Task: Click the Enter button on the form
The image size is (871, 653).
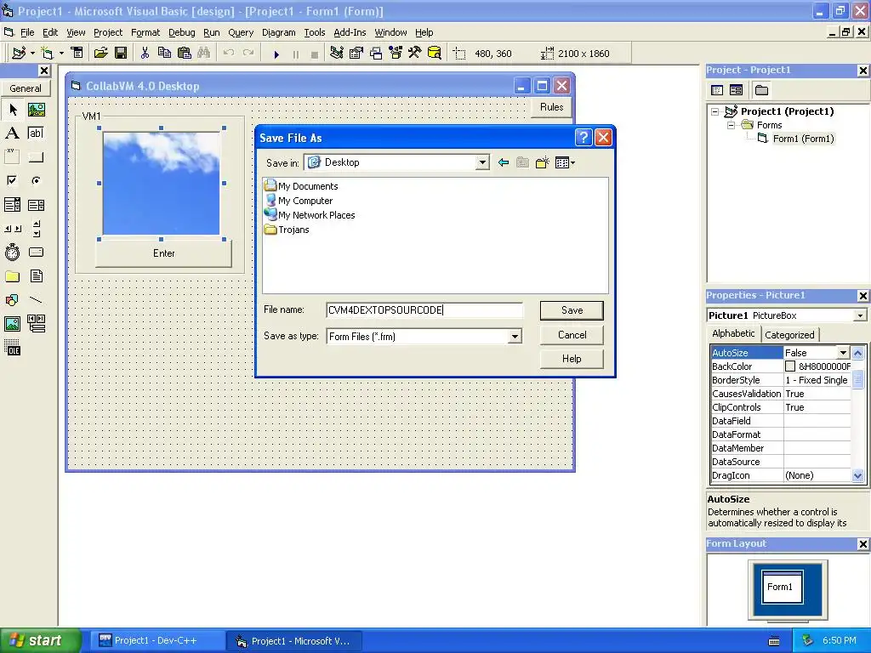Action: click(x=164, y=253)
